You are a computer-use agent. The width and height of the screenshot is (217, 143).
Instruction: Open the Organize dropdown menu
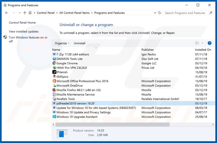coord(62,43)
